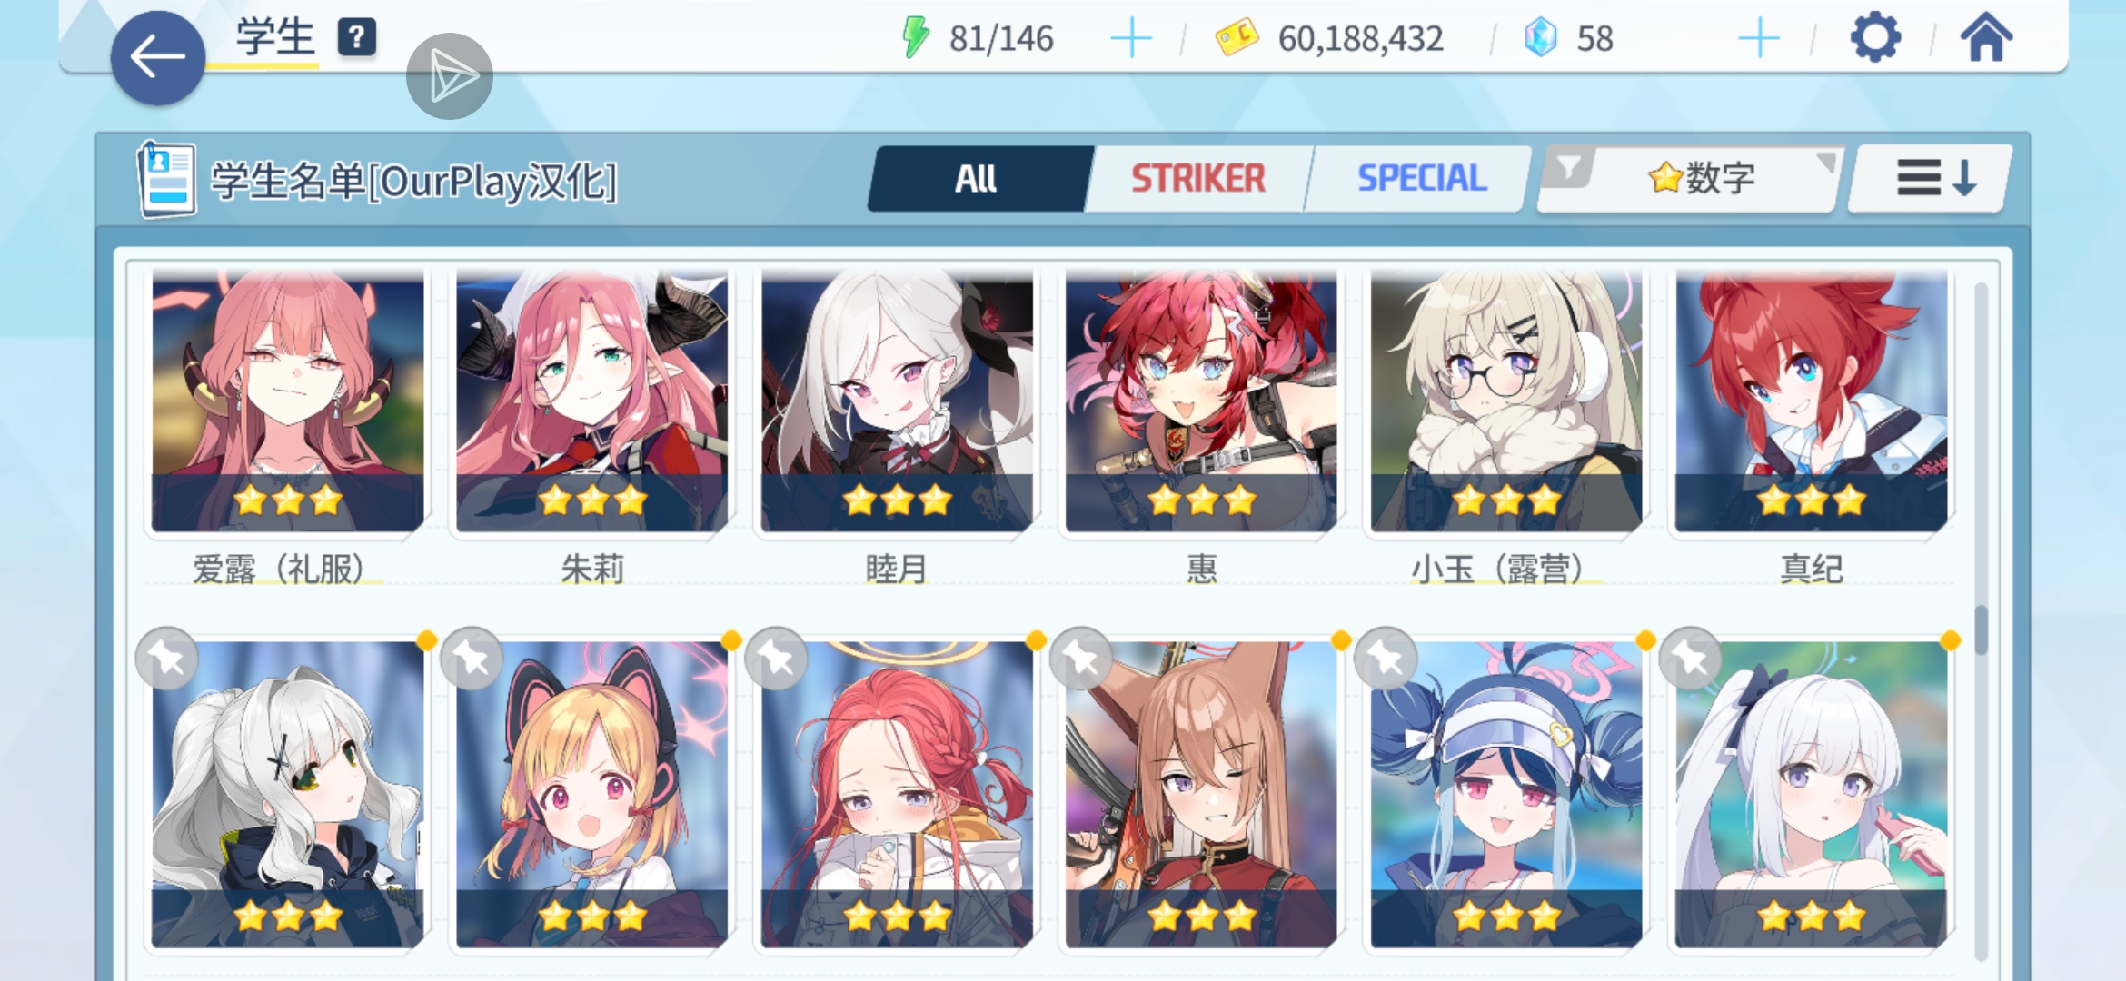The image size is (2126, 981).
Task: Add energy with the plus beside 81/146
Action: (1131, 39)
